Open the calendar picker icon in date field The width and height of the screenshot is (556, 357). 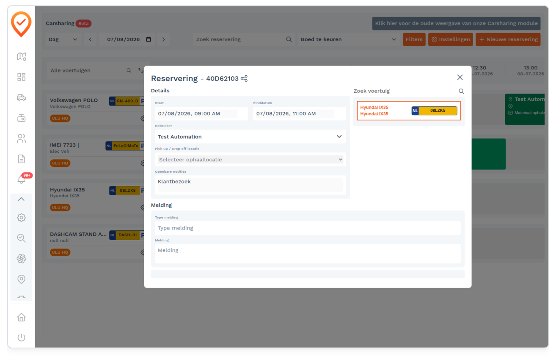149,39
